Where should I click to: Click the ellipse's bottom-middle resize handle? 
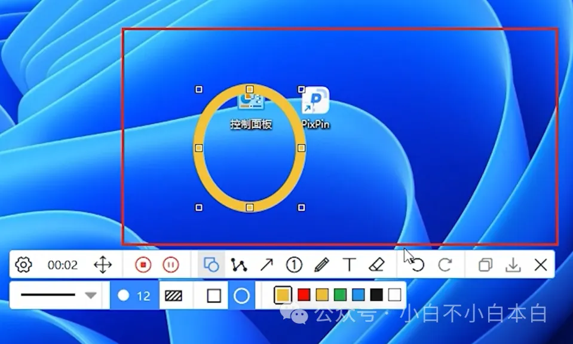250,208
